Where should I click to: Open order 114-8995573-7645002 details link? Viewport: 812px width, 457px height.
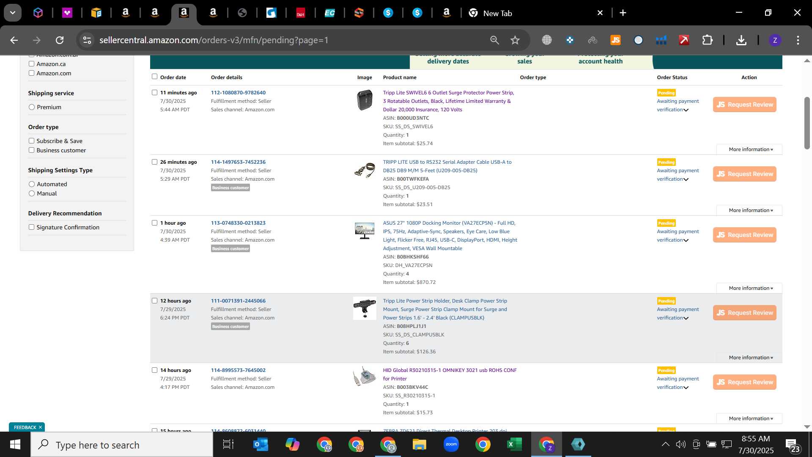point(238,370)
